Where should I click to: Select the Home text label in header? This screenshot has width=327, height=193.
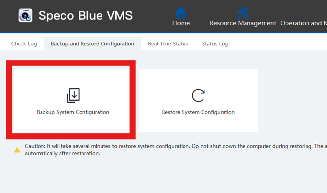pos(181,23)
